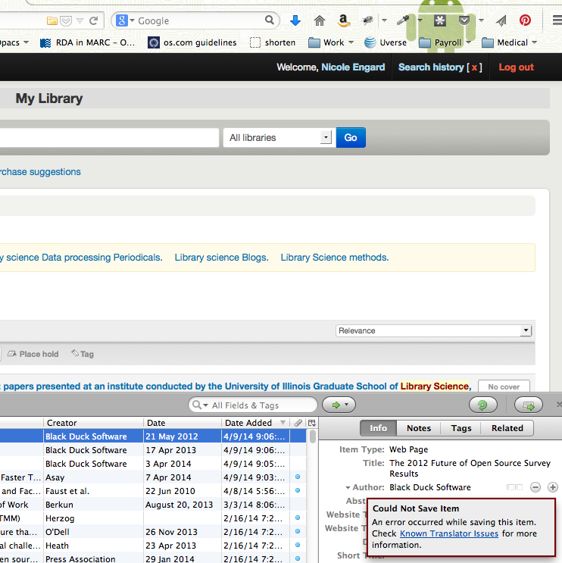
Task: Open the column picker icon in list header
Action: pos(311,423)
